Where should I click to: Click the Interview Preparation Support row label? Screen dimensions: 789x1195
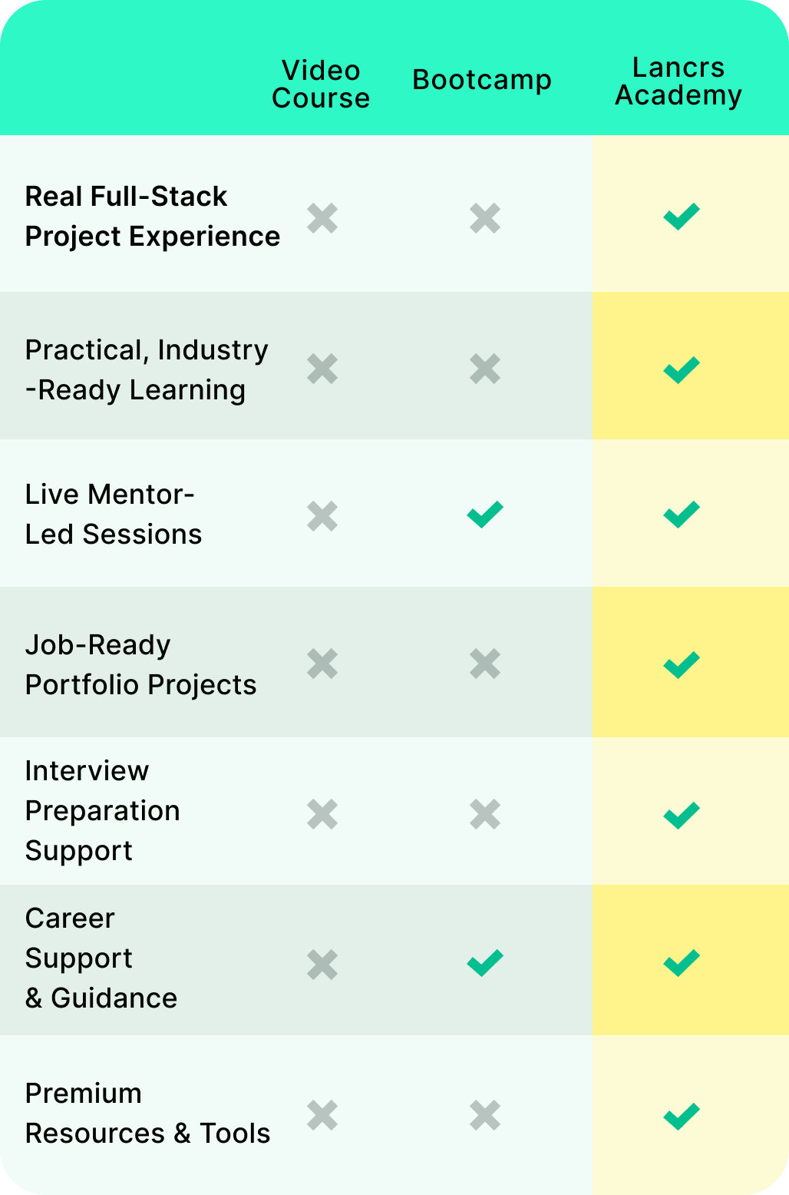pyautogui.click(x=102, y=811)
